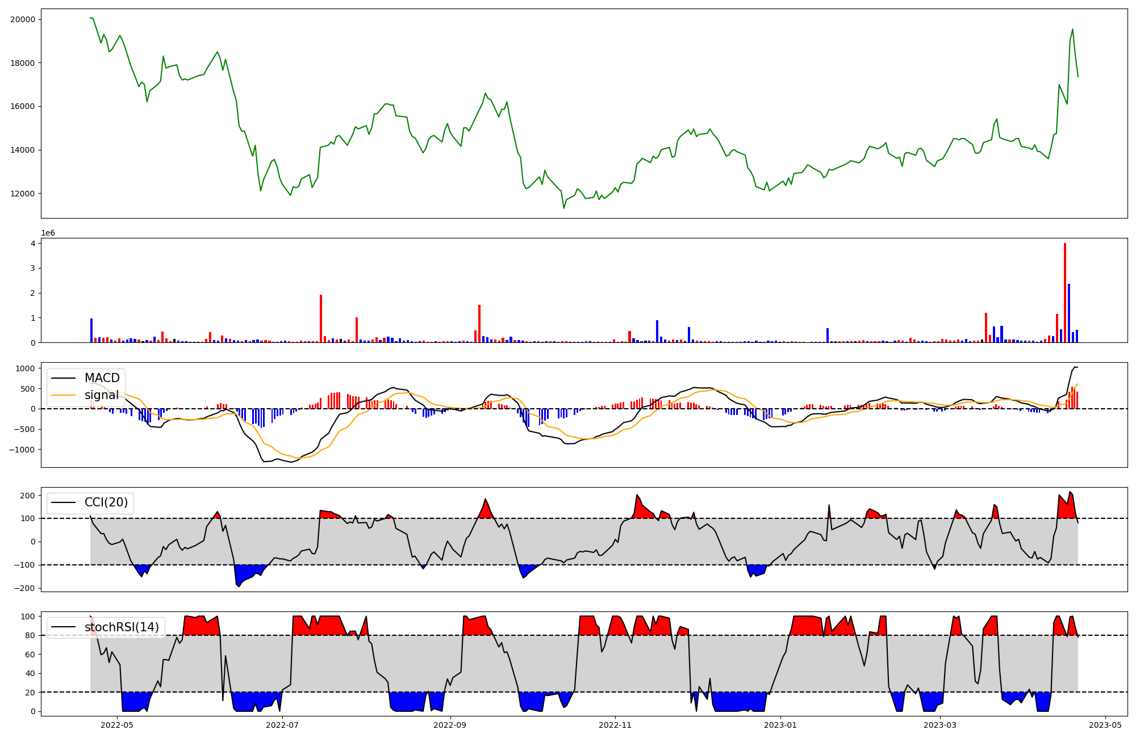1136x738 pixels.
Task: Click the 12000 price axis label
Action: pos(23,194)
